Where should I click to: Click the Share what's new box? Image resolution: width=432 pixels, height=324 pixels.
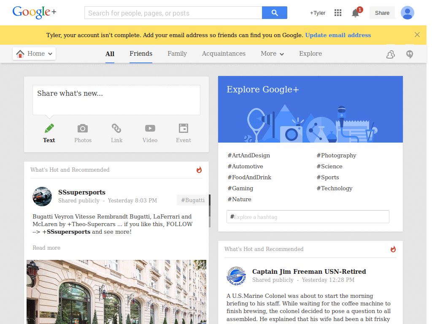(116, 100)
